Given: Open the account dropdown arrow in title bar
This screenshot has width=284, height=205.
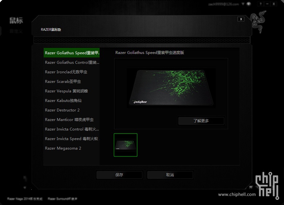Looking at the screenshot, I should point(243,4).
